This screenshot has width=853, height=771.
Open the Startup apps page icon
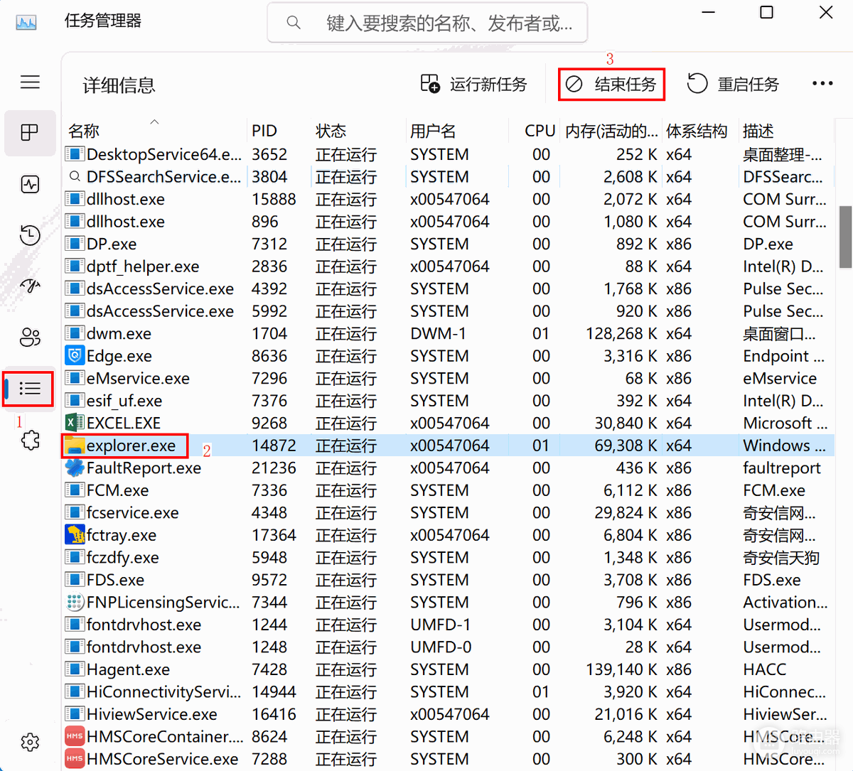pos(30,286)
